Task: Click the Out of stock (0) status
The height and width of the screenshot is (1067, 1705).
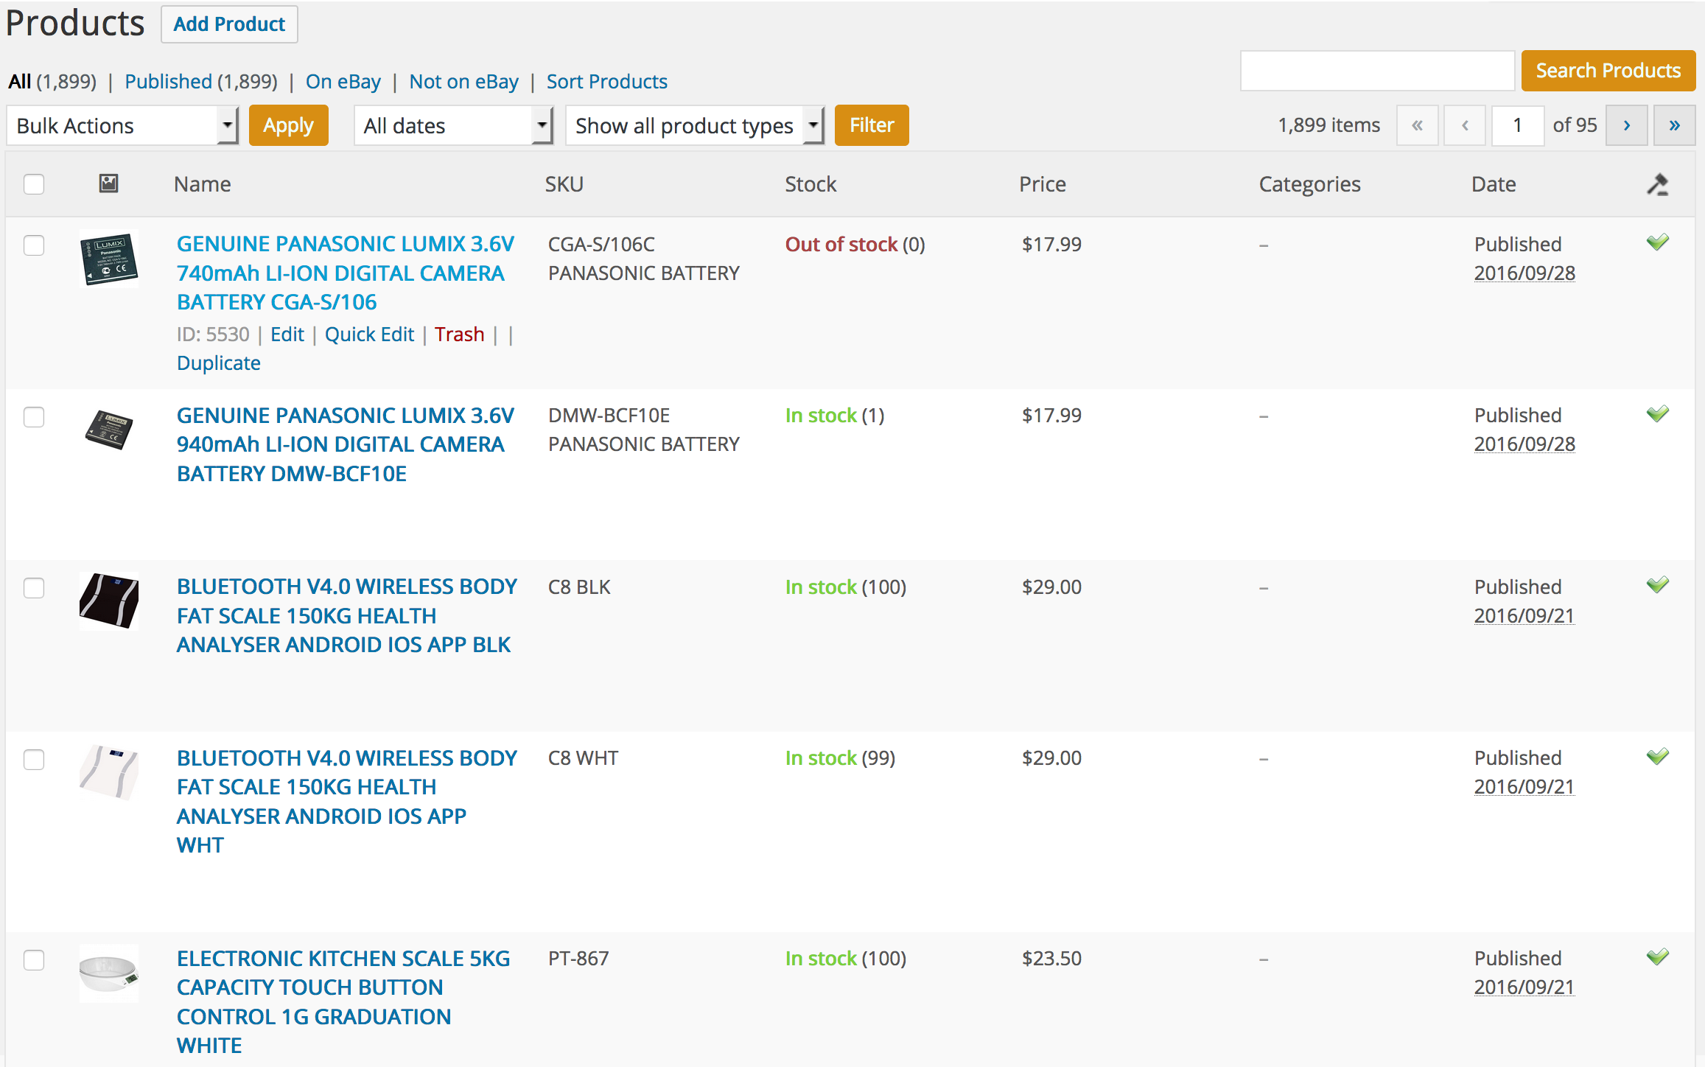Action: click(x=855, y=245)
